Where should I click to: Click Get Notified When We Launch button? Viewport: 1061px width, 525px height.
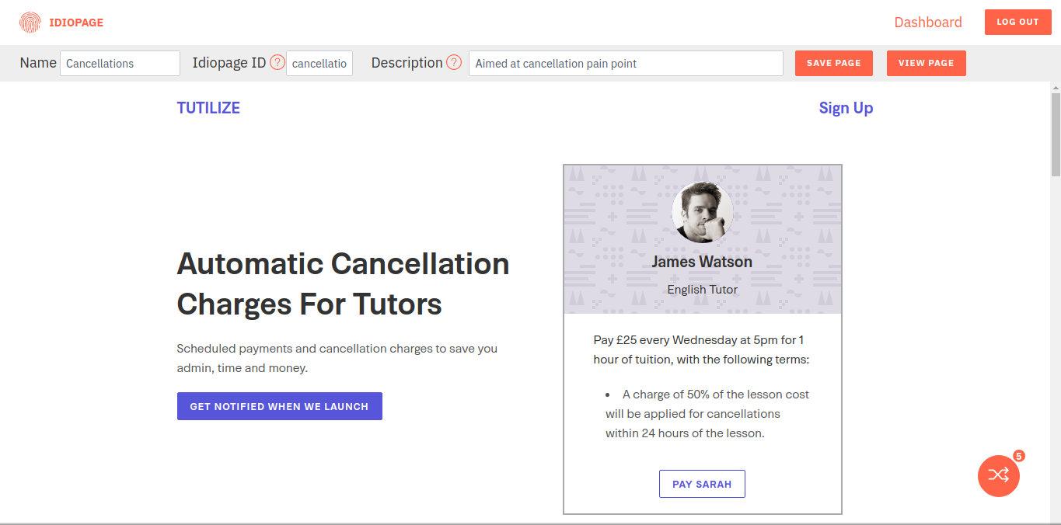click(x=280, y=406)
